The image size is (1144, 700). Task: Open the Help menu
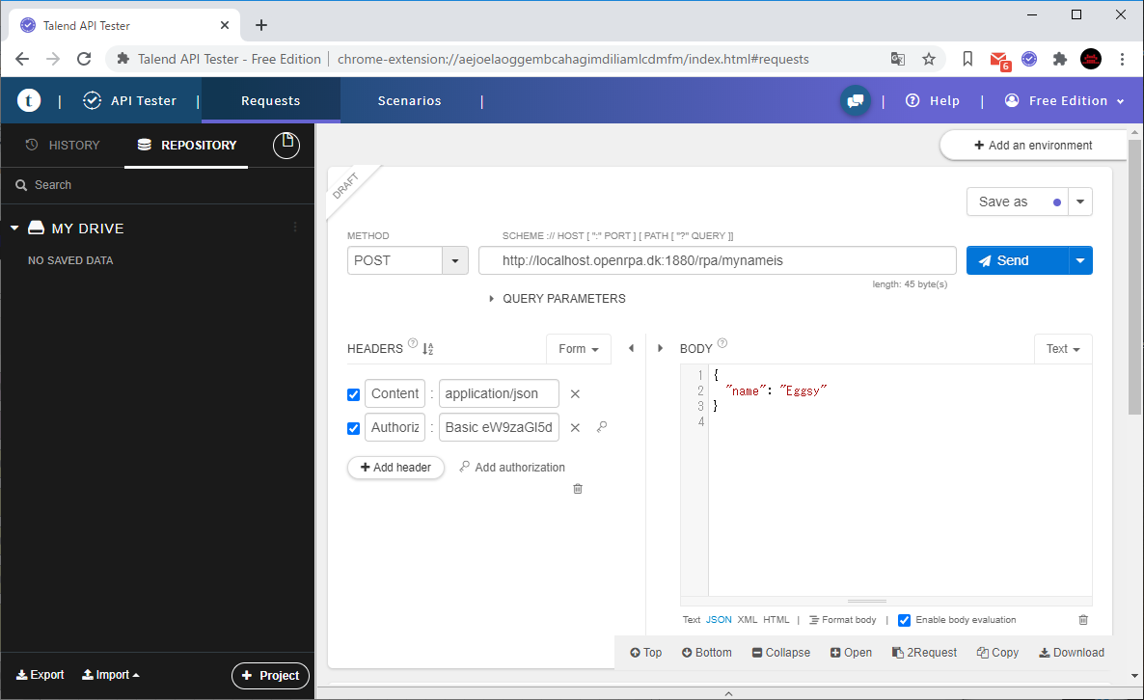click(x=933, y=100)
